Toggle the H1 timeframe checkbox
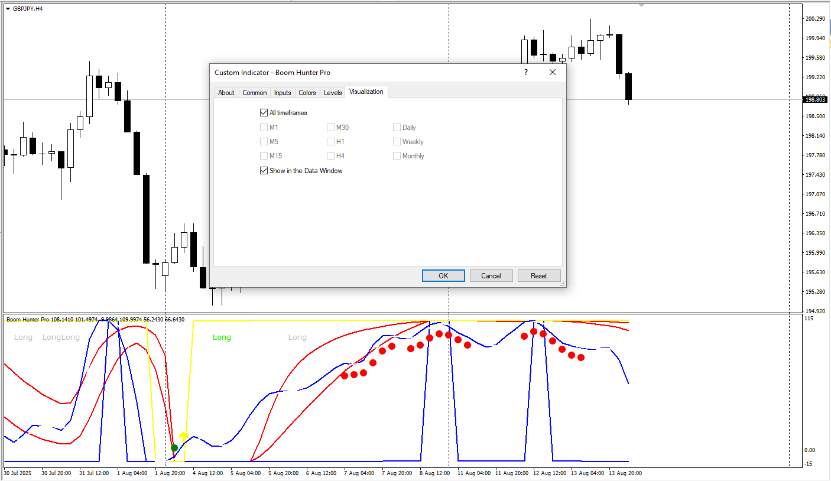 [330, 142]
